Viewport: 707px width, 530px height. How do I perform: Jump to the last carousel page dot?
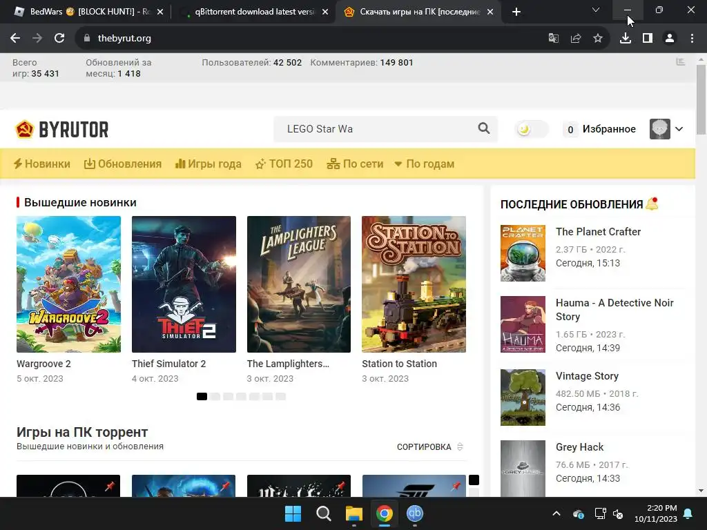(x=281, y=397)
